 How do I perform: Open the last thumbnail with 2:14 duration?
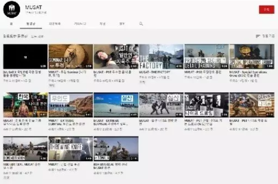pyautogui.click(x=116, y=149)
